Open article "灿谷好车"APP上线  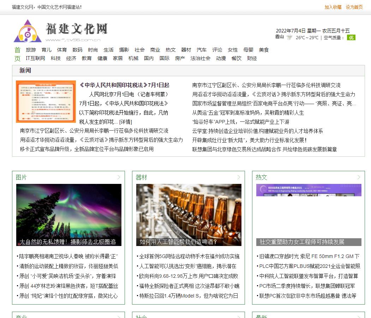(x=241, y=122)
